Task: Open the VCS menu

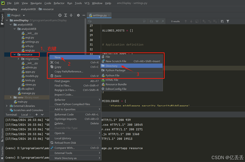Action: (x=87, y=3)
